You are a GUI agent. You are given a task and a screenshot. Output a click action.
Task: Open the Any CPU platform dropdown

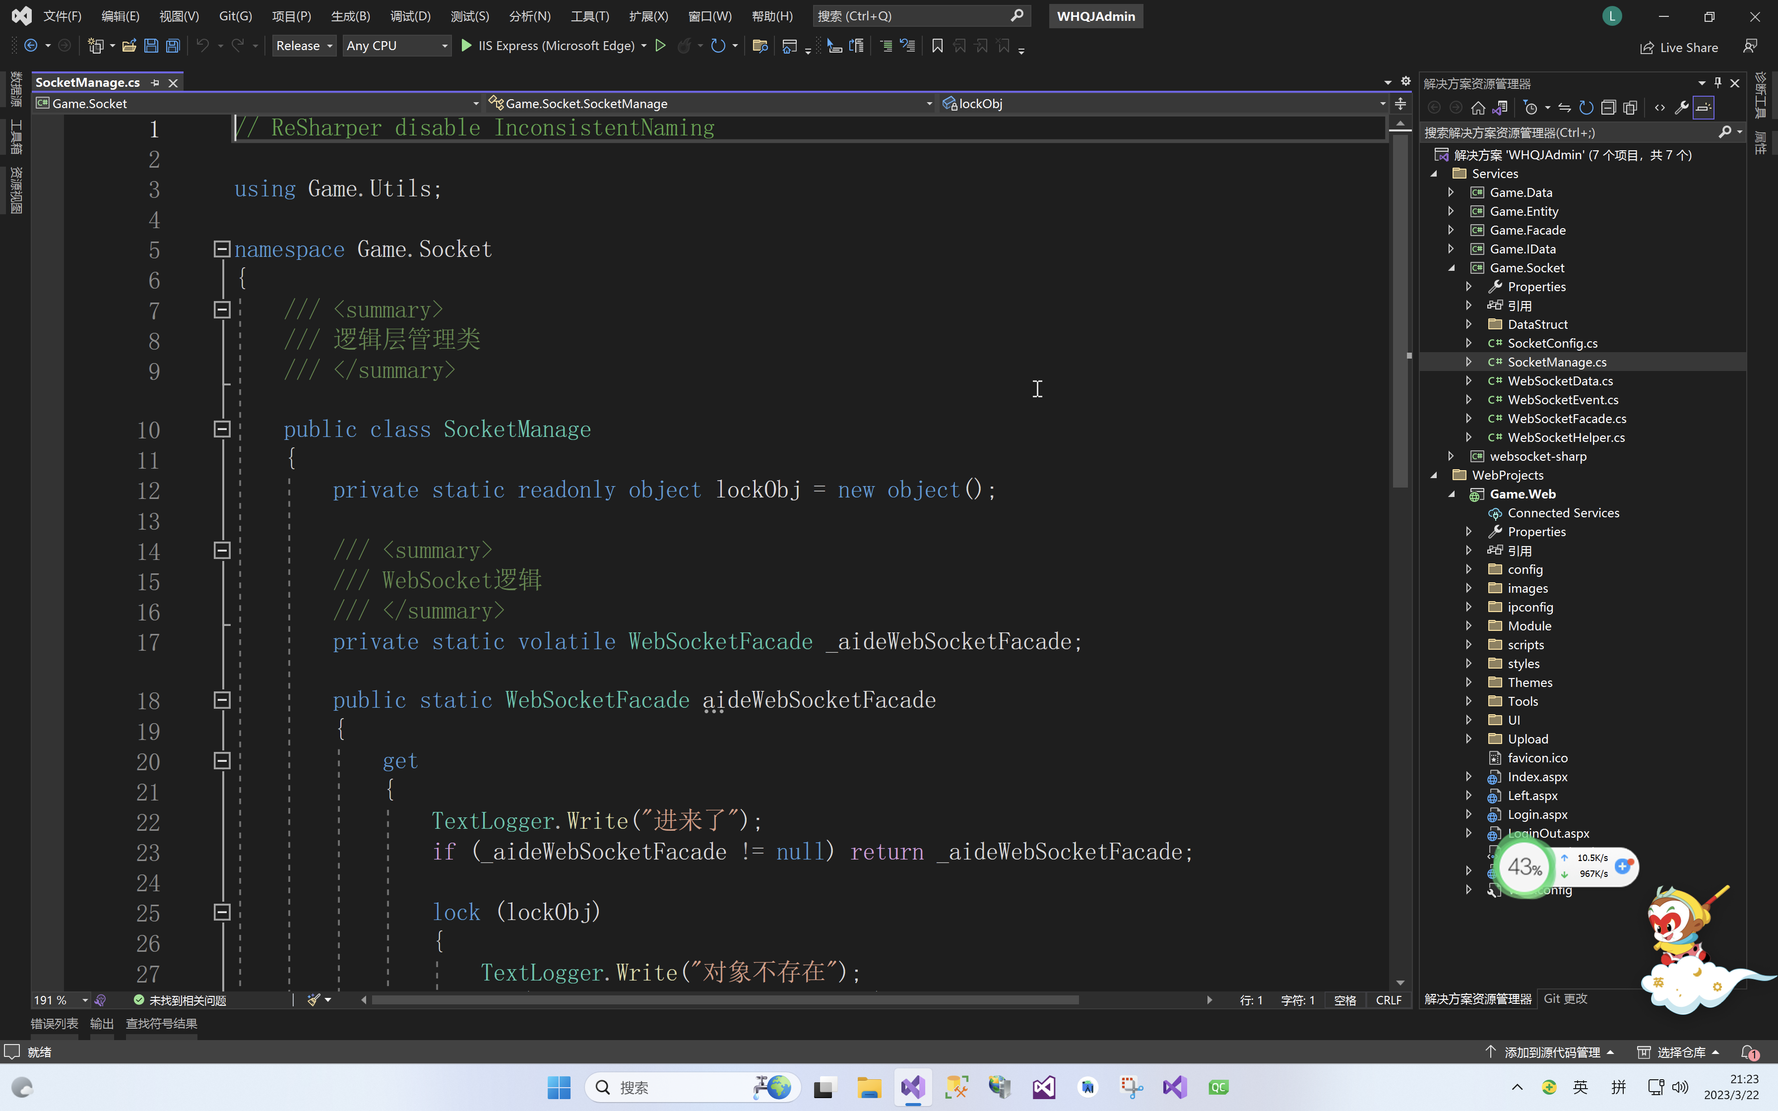397,46
